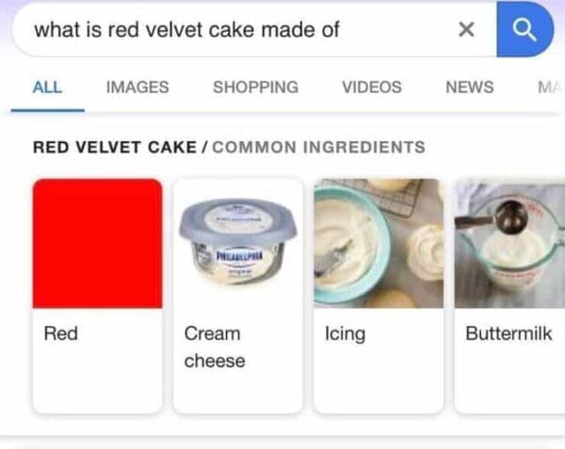Open the icing bowl thumbnail
Screen dimensions: 565x449
coord(379,243)
